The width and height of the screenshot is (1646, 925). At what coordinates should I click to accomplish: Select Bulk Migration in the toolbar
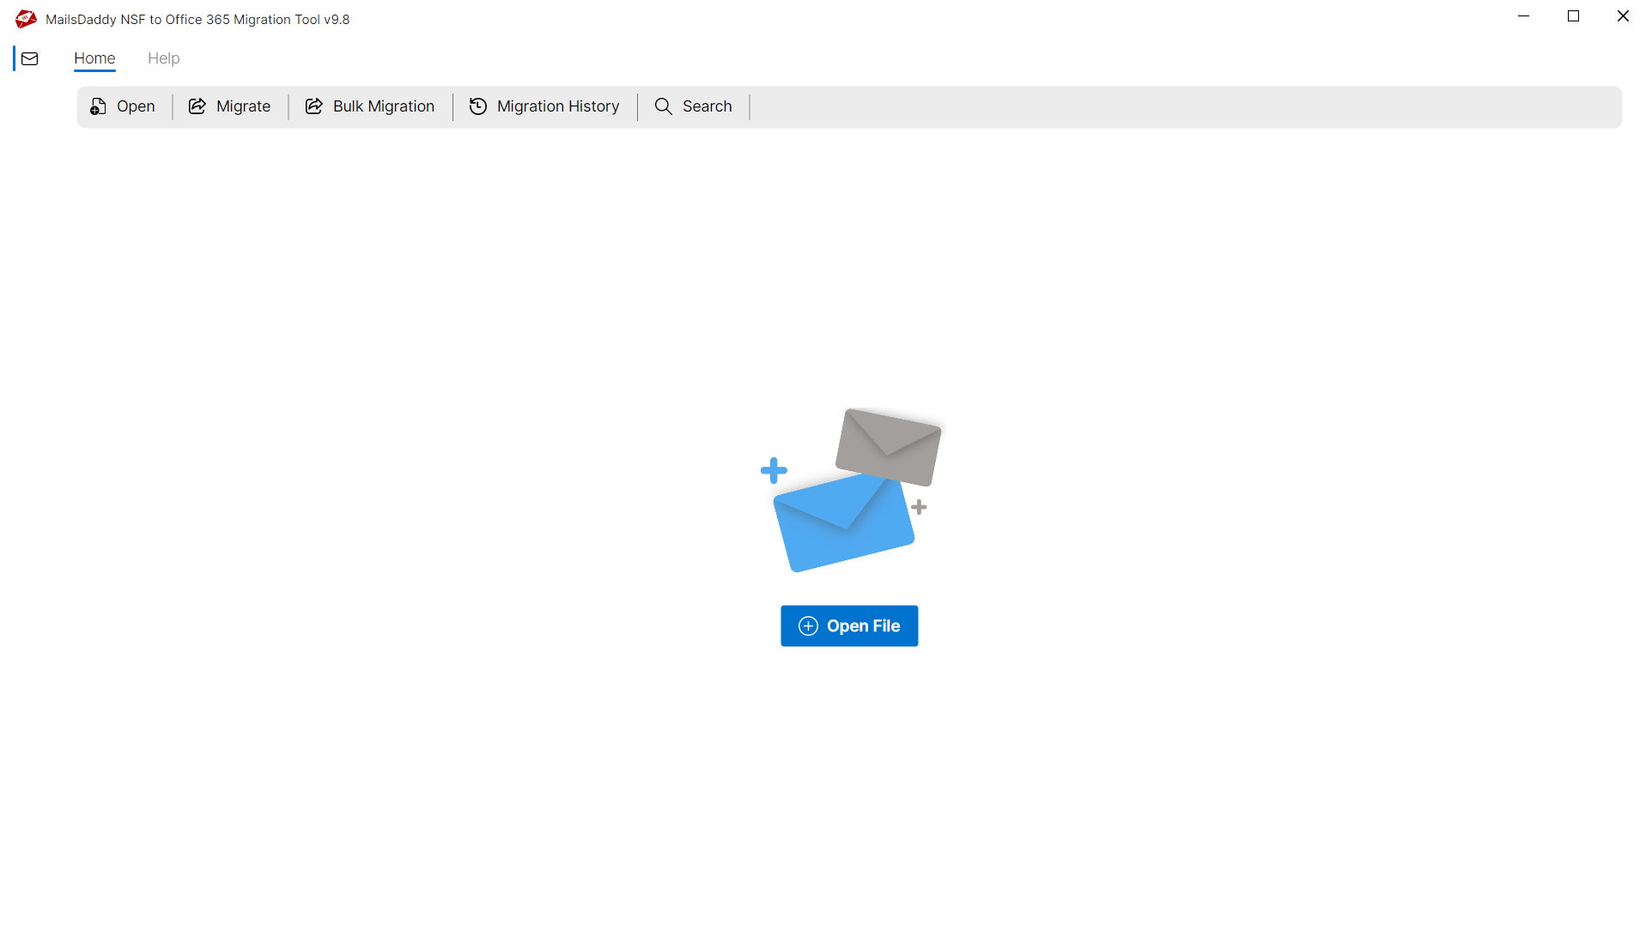click(370, 106)
